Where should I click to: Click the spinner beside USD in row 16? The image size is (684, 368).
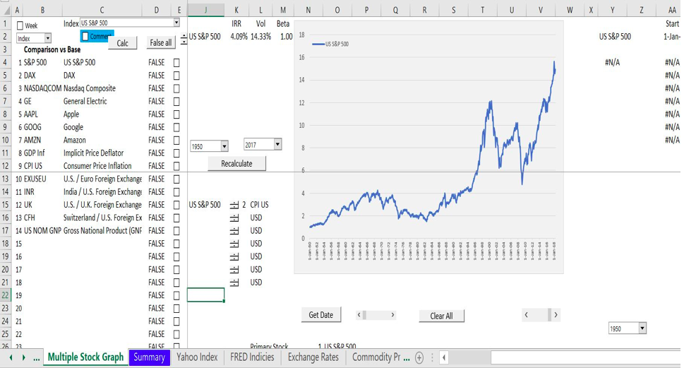point(234,218)
